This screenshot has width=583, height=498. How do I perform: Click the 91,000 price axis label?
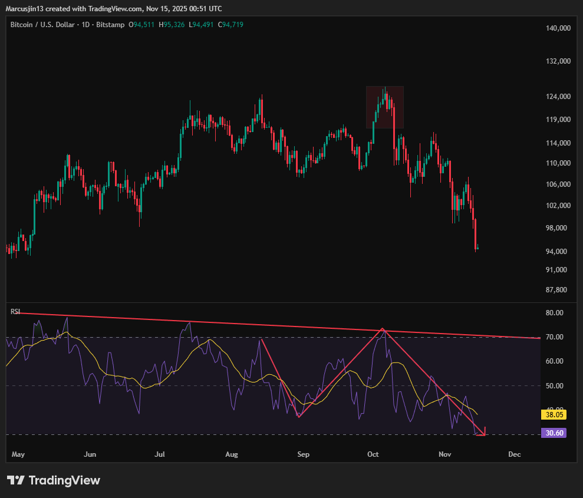click(556, 270)
